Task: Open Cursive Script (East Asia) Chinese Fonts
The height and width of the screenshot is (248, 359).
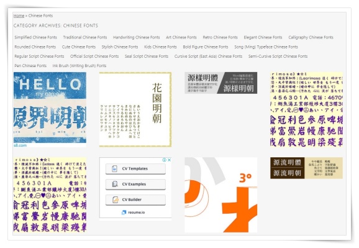Action: click(208, 56)
